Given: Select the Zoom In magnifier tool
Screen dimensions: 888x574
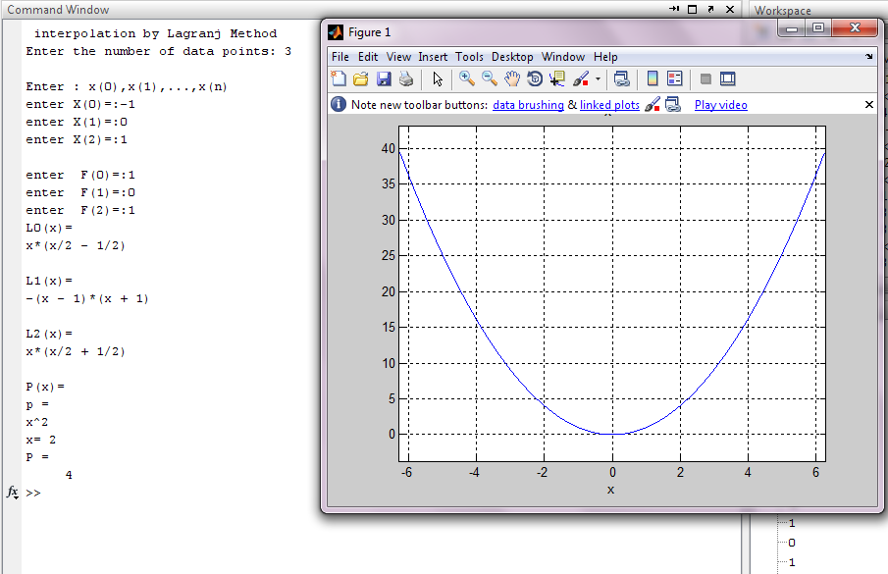Looking at the screenshot, I should tap(466, 79).
